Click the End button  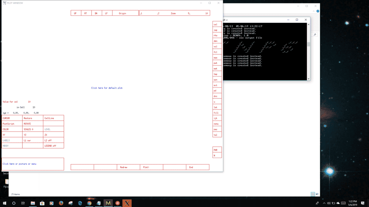[198, 167]
